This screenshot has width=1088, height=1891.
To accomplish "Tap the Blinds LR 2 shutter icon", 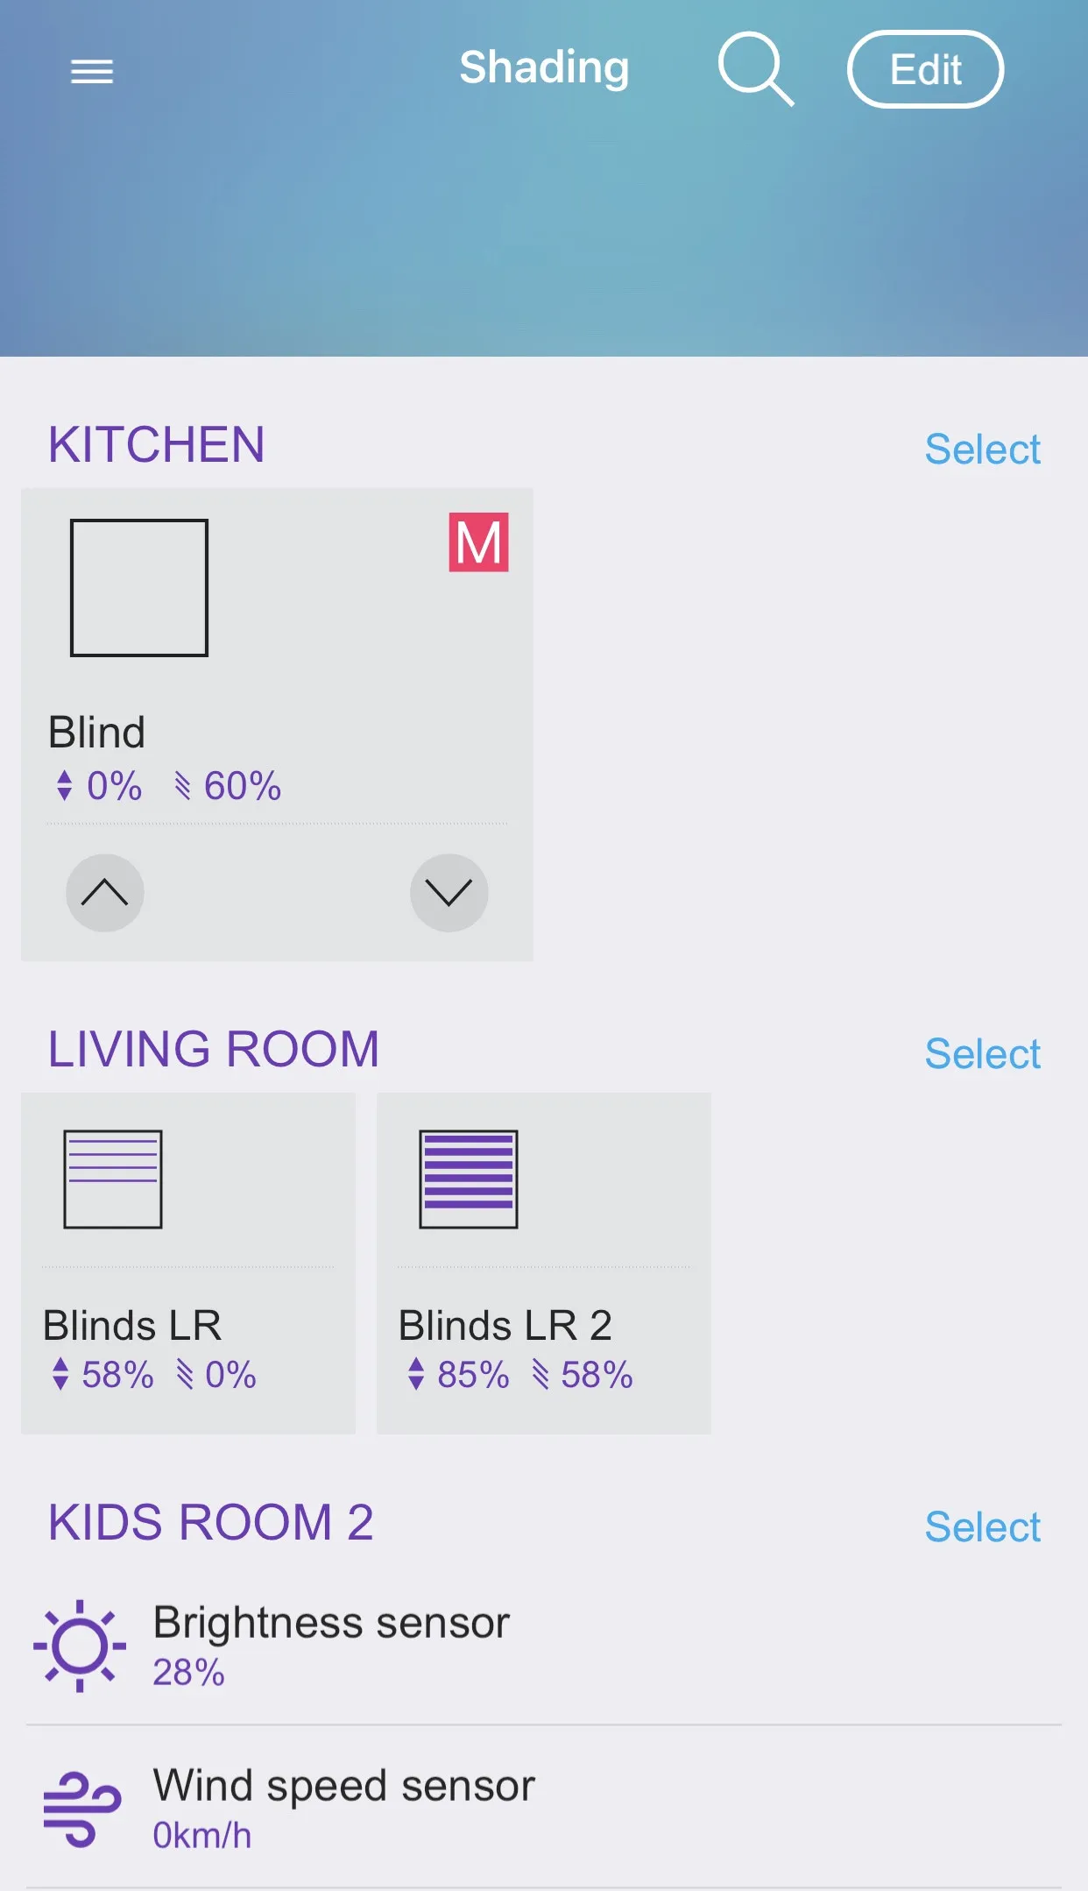I will (x=469, y=1179).
